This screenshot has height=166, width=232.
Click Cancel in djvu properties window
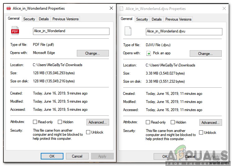pyautogui.click(x=190, y=157)
